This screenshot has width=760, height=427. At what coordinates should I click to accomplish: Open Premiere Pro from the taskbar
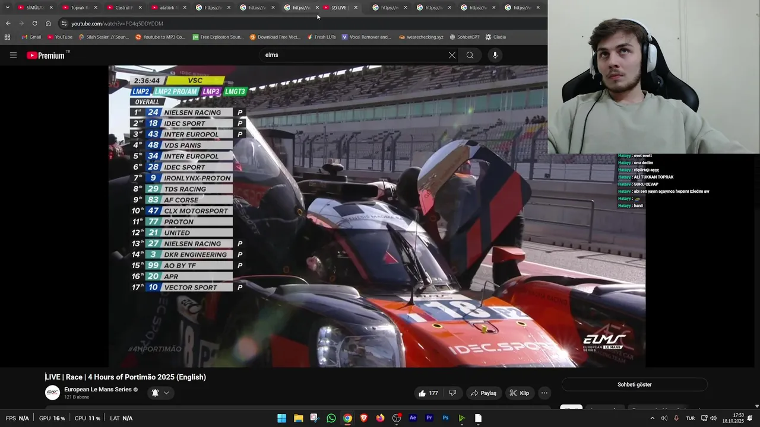(x=429, y=418)
